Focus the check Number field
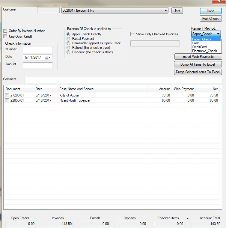 pos(38,50)
